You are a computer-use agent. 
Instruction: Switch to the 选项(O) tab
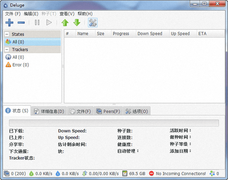tap(136, 111)
